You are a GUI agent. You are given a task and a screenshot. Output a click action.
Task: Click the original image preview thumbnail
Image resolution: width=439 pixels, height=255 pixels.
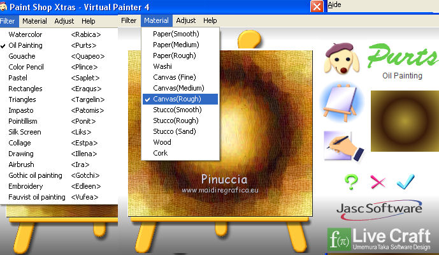point(405,121)
